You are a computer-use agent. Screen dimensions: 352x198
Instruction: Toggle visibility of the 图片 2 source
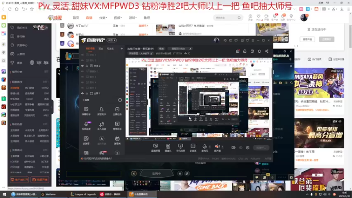[82, 88]
